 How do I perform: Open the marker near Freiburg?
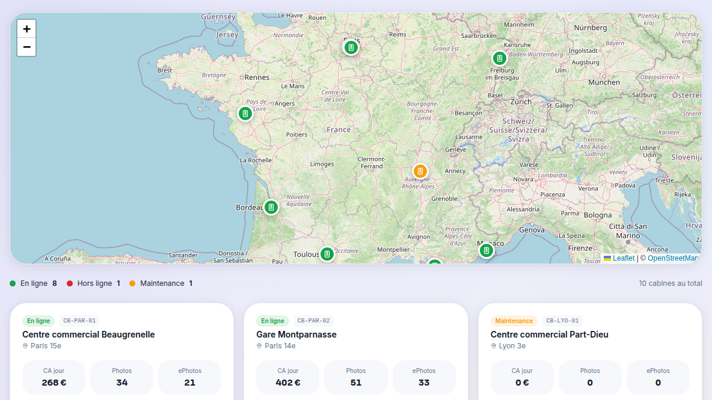[500, 58]
